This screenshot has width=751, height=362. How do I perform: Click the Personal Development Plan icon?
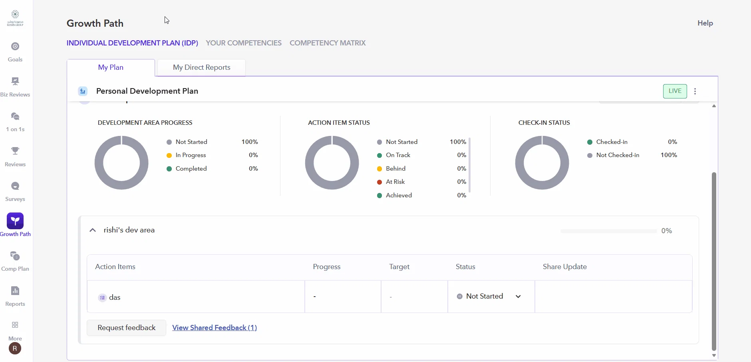[83, 91]
